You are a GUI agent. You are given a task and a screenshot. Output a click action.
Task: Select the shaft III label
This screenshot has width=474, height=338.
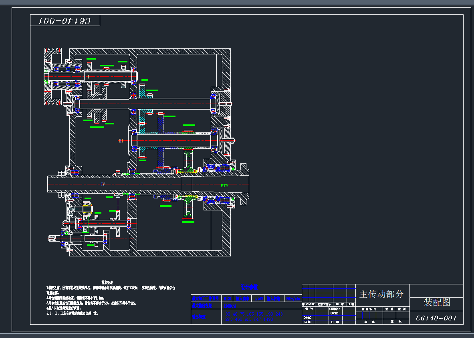point(121,141)
